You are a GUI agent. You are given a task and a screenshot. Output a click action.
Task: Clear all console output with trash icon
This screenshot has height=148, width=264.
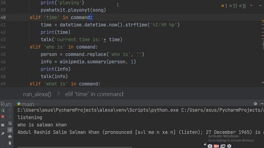10,143
